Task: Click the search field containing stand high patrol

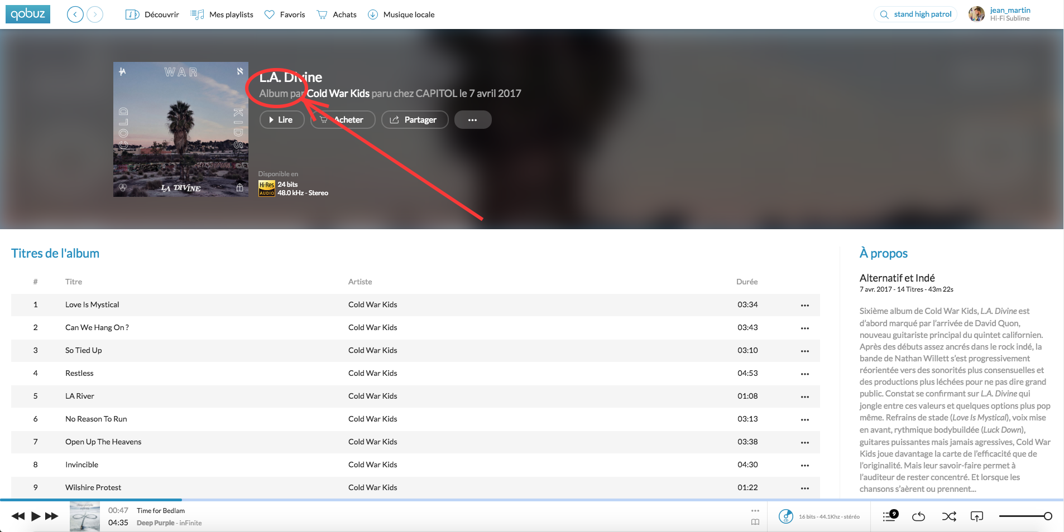Action: click(x=916, y=14)
